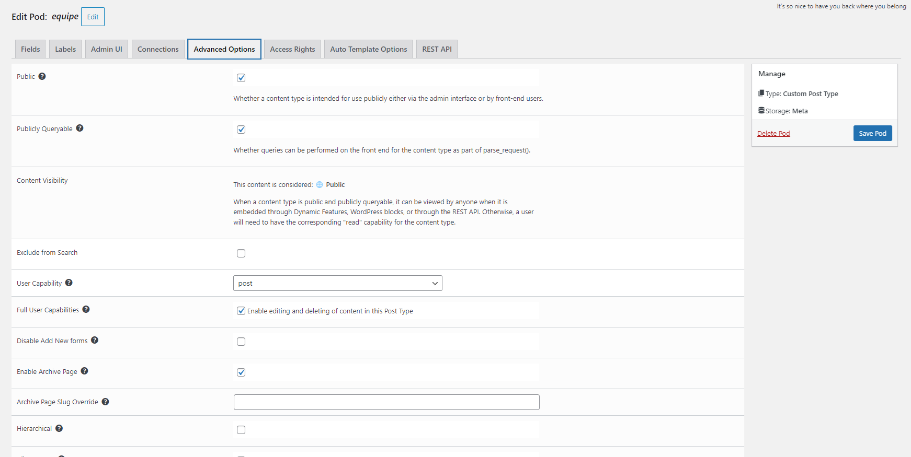This screenshot has height=457, width=911.
Task: Click 'Type: Custom Post Type' text
Action: (802, 93)
